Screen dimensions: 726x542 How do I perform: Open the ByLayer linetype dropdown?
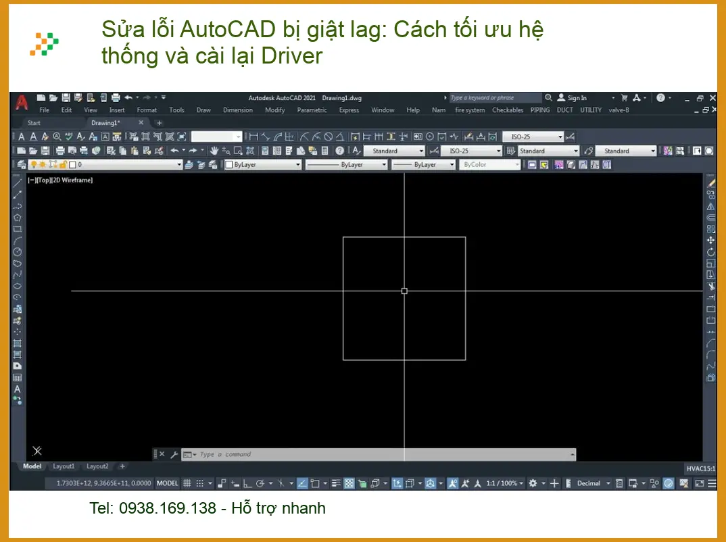coord(346,164)
